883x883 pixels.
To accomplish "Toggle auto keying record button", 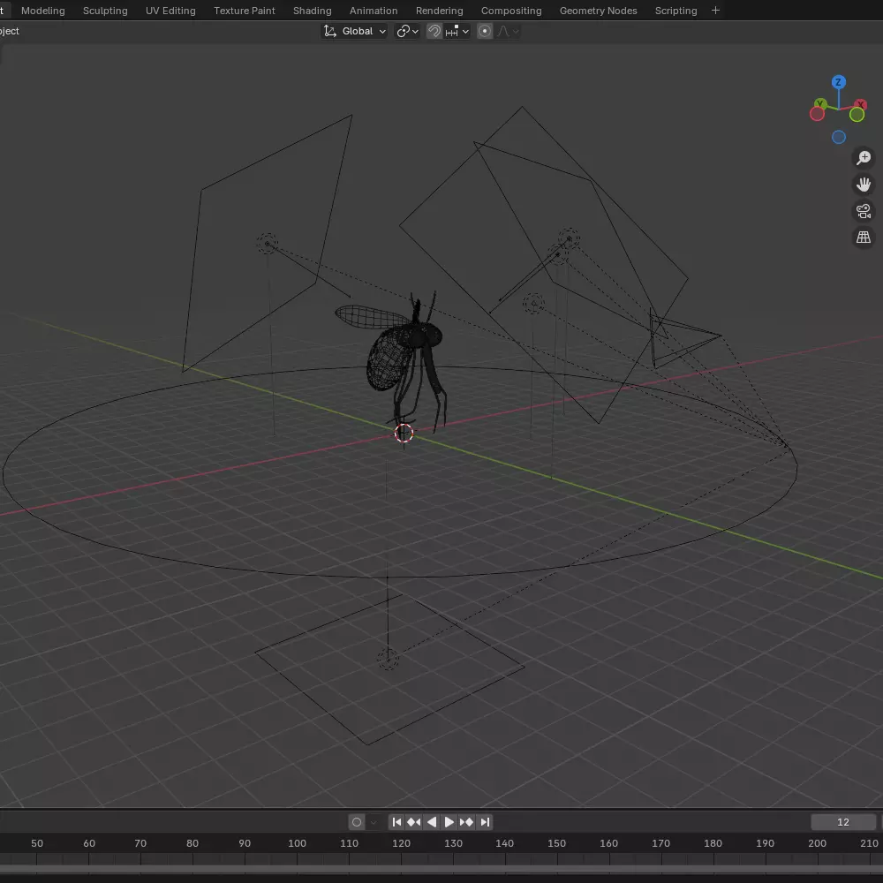I will pyautogui.click(x=357, y=822).
